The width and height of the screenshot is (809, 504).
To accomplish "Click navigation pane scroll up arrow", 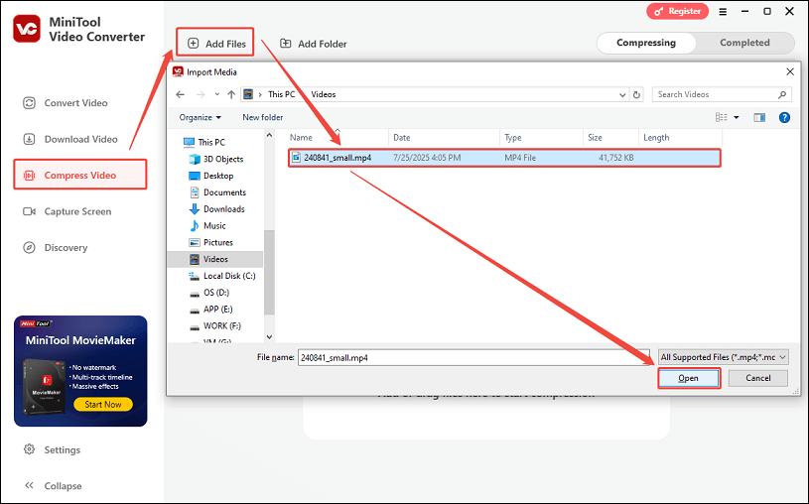I will coord(269,135).
